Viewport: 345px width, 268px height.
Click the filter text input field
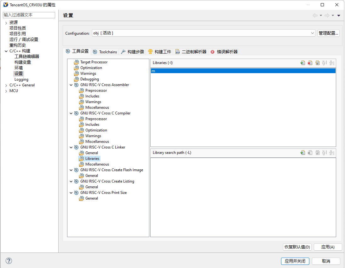pos(29,15)
